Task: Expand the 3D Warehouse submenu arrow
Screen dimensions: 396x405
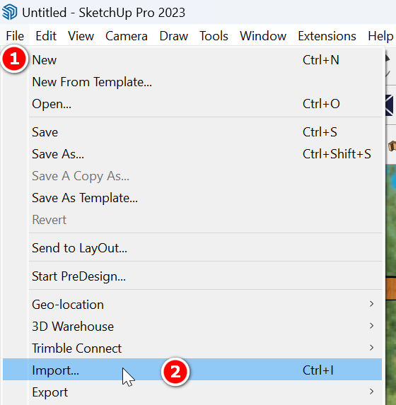Action: pyautogui.click(x=371, y=326)
